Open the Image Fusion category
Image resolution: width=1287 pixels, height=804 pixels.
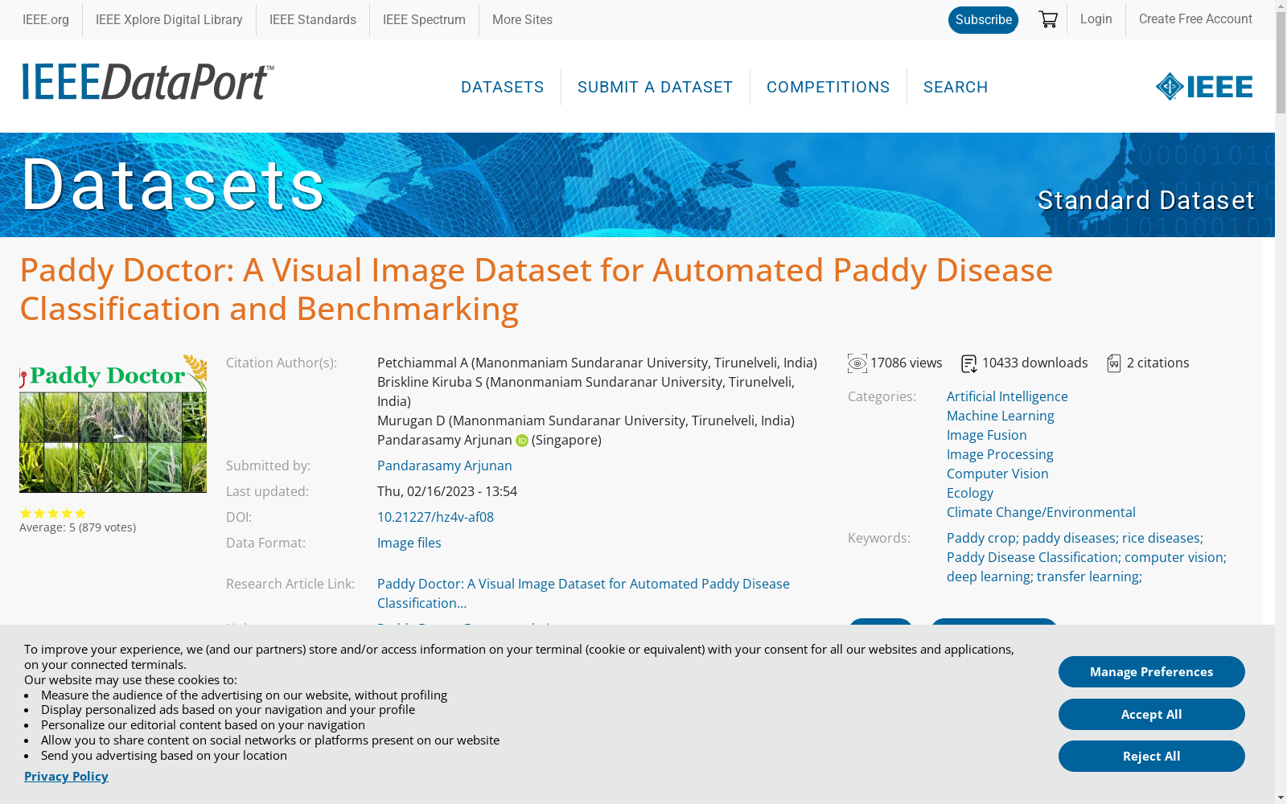pyautogui.click(x=986, y=435)
